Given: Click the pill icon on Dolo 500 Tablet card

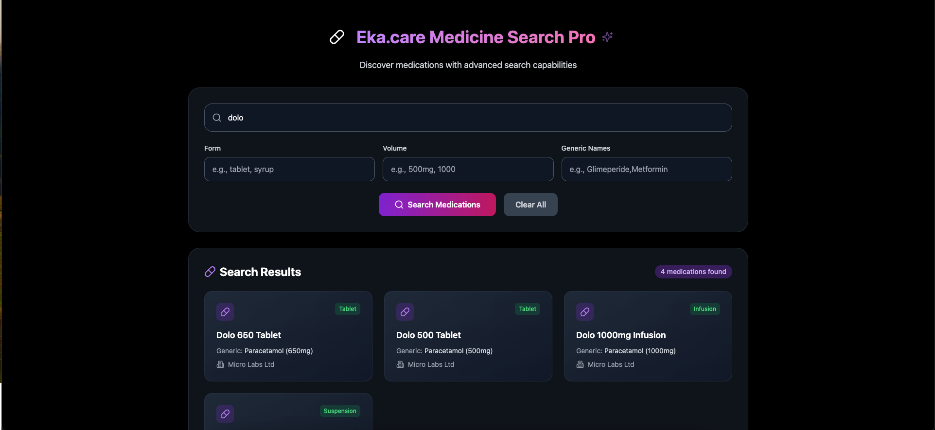Looking at the screenshot, I should [x=405, y=312].
